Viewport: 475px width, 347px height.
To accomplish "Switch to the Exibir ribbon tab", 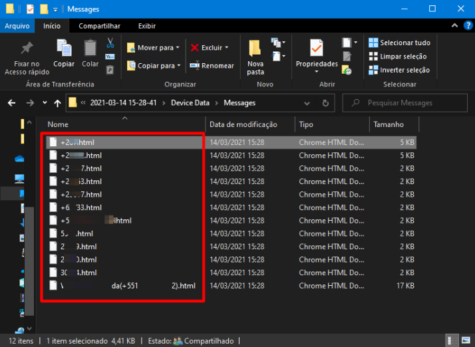I will tap(147, 26).
